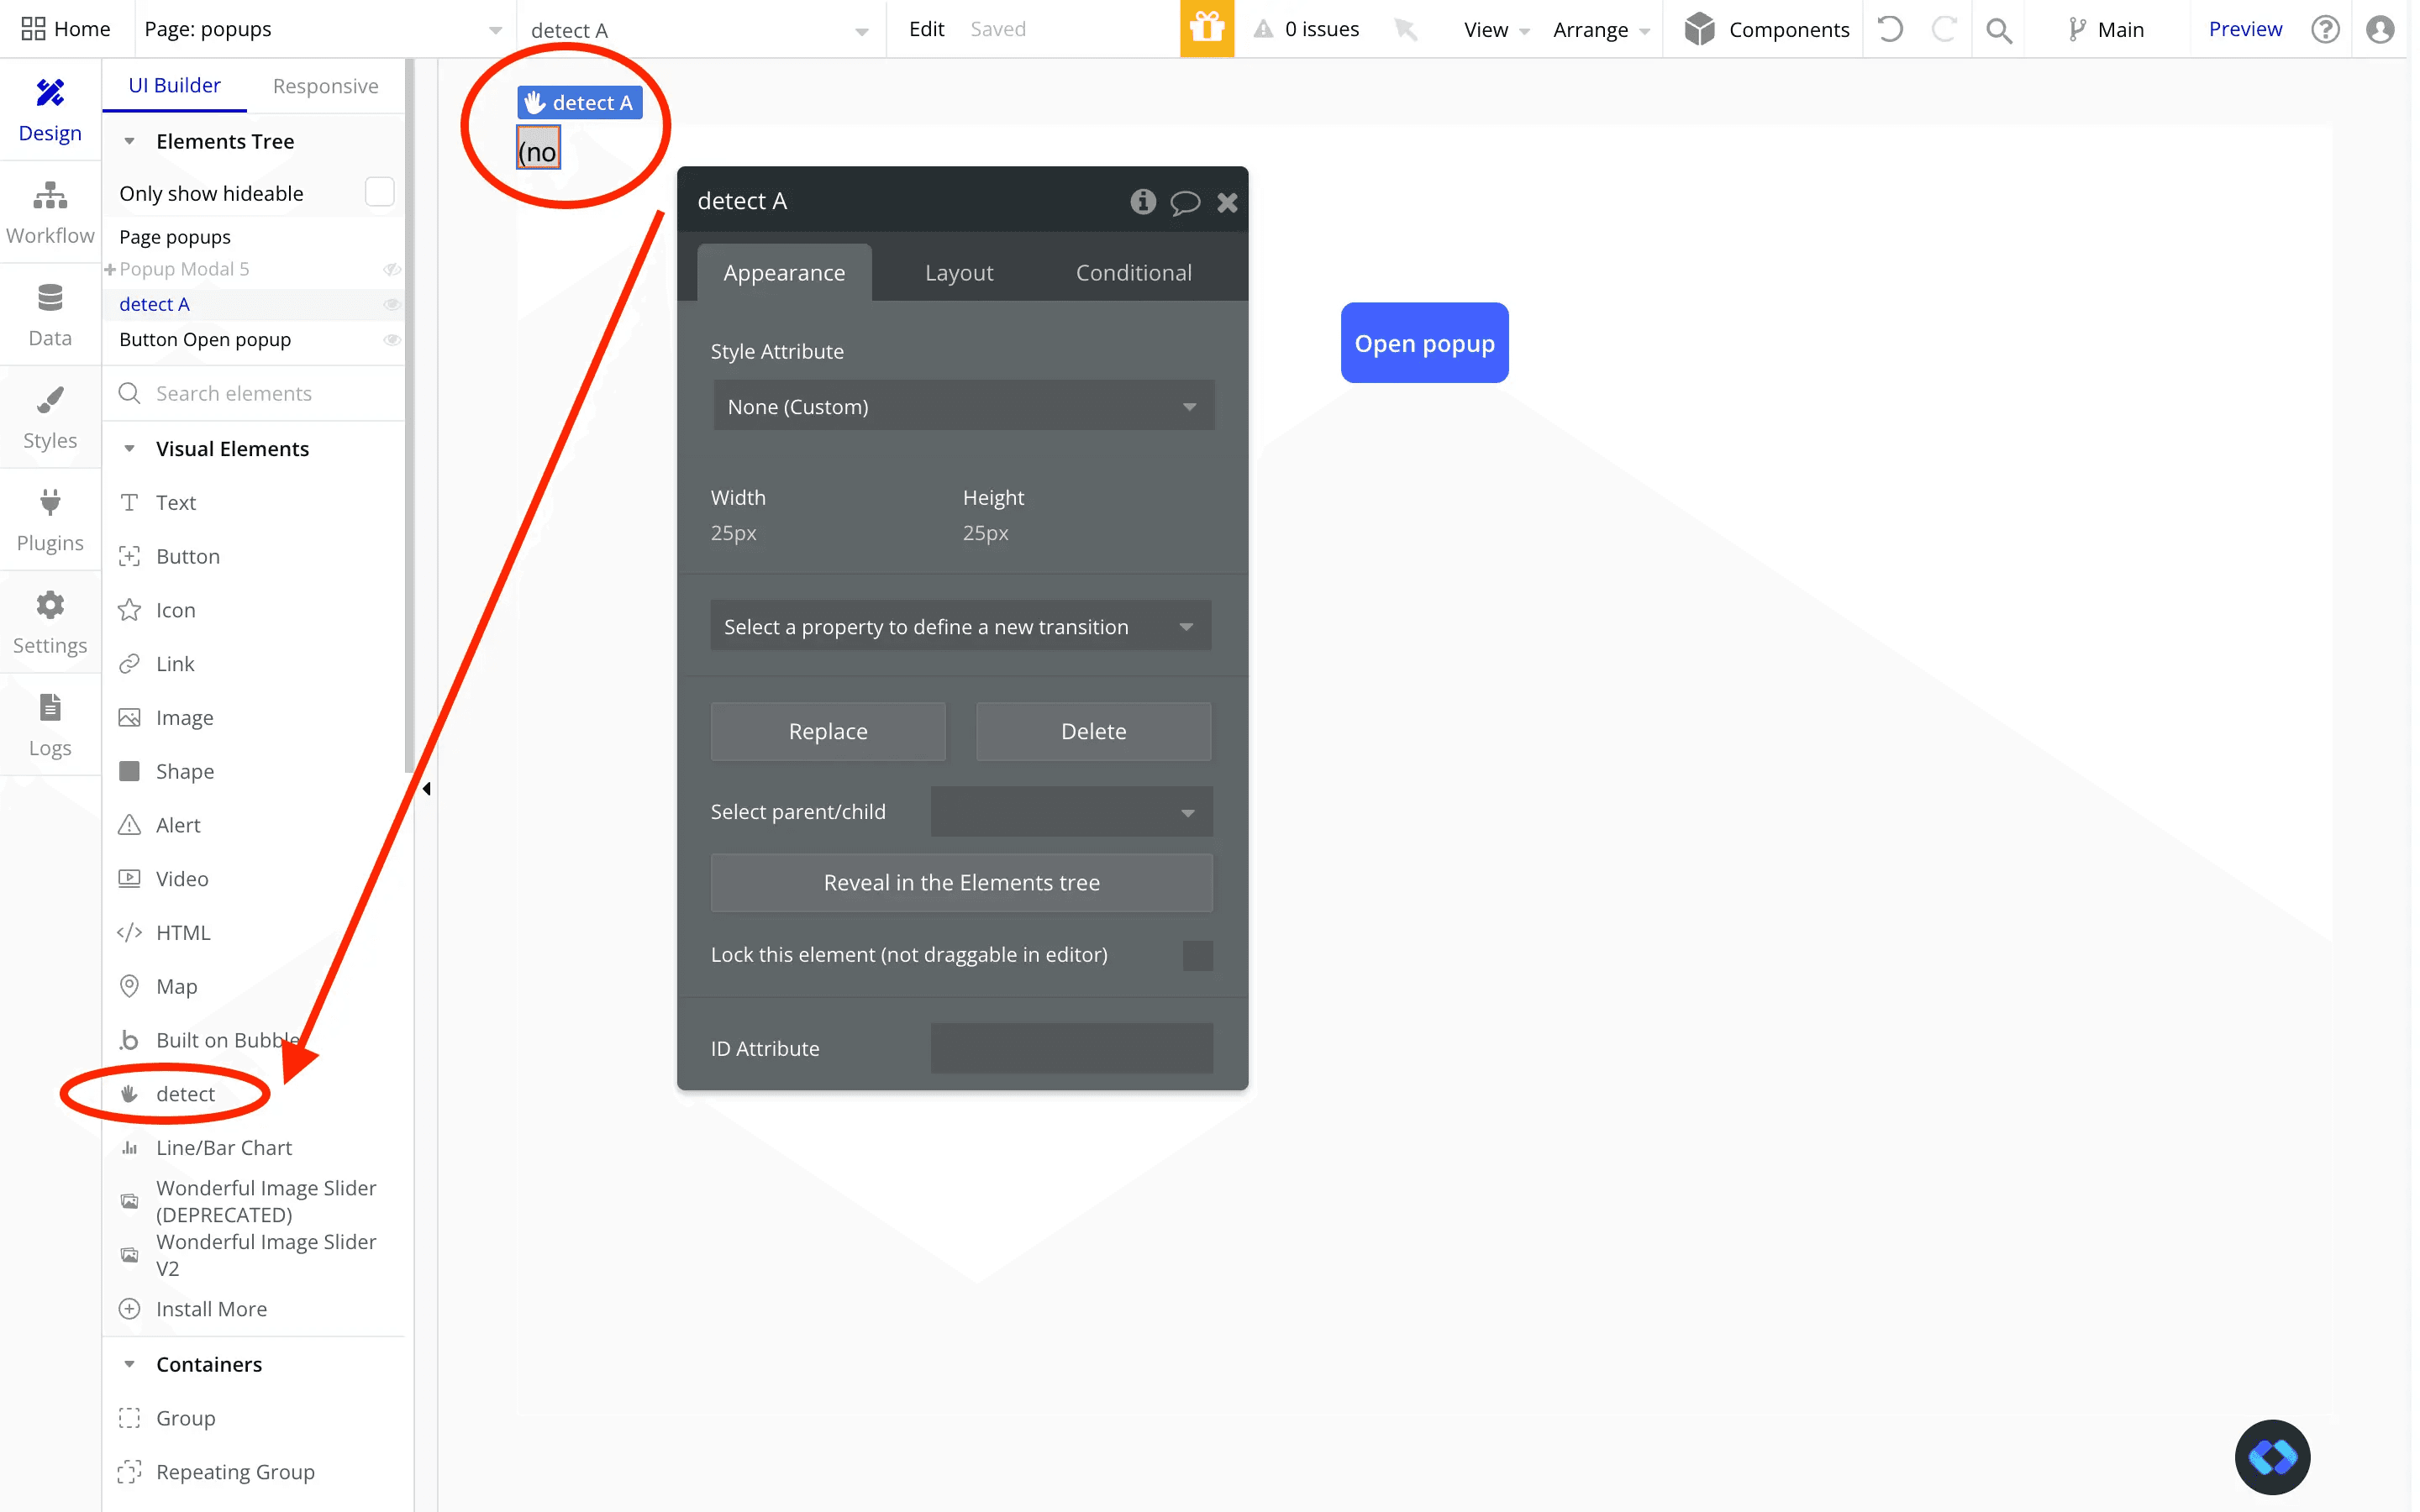Enable Only show hideable
Screen dimensions: 2420x1512
pos(378,191)
